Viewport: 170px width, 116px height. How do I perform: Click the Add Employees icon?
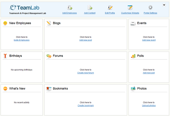point(69,8)
